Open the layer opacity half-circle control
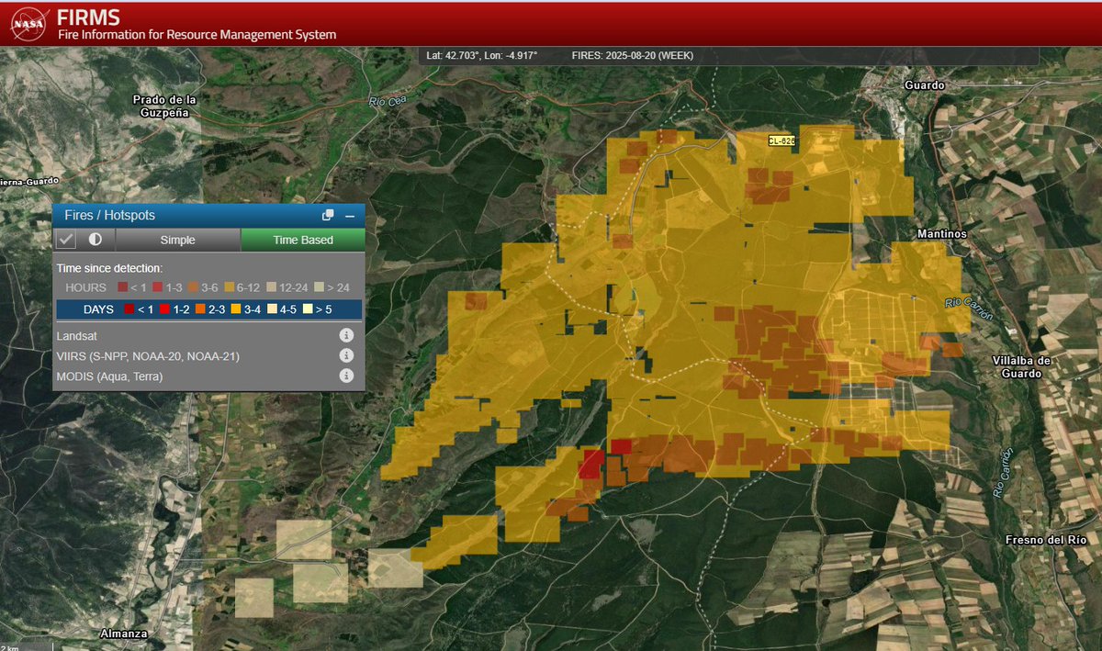1102x651 pixels. click(x=96, y=240)
